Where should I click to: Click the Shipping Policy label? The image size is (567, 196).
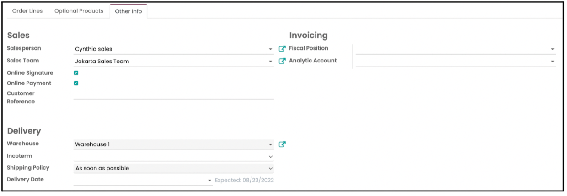(28, 168)
